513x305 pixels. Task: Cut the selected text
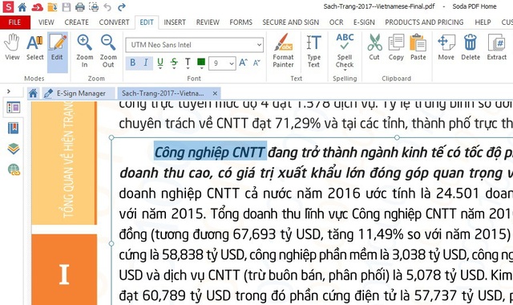pos(374,47)
